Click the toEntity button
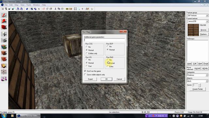The image size is (209, 118). tap(205, 69)
